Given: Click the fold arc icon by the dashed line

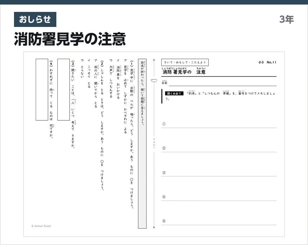Looking at the screenshot, I should click(x=154, y=80).
